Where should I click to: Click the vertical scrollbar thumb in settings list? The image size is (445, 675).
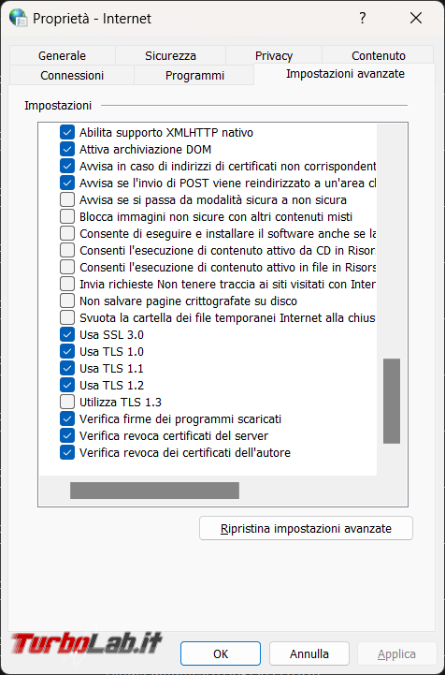point(392,401)
